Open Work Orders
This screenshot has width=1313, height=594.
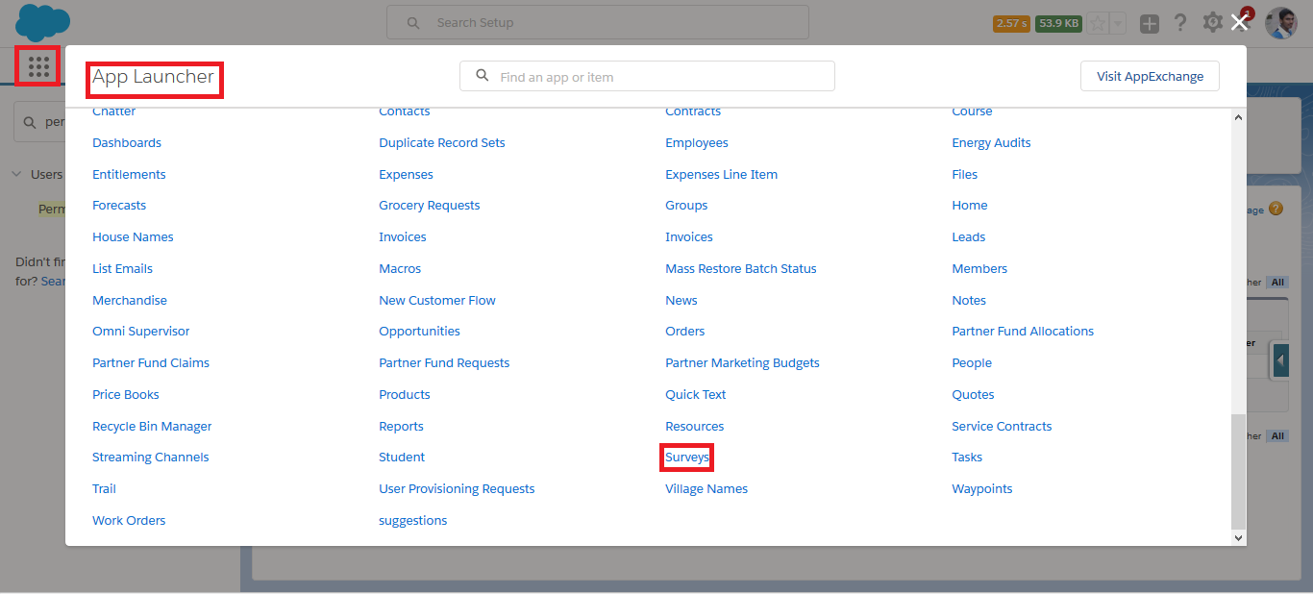[x=129, y=520]
